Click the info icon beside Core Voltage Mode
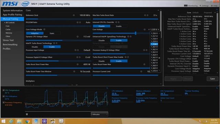This screenshot has height=124, width=220. 44,29
